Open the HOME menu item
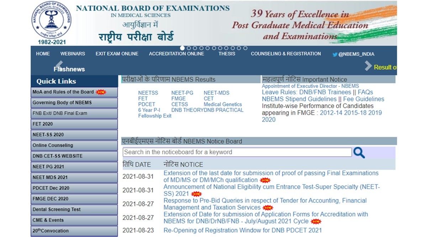 (43, 54)
